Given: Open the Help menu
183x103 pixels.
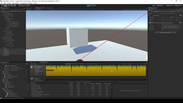Looking at the screenshot, I should [35, 3].
